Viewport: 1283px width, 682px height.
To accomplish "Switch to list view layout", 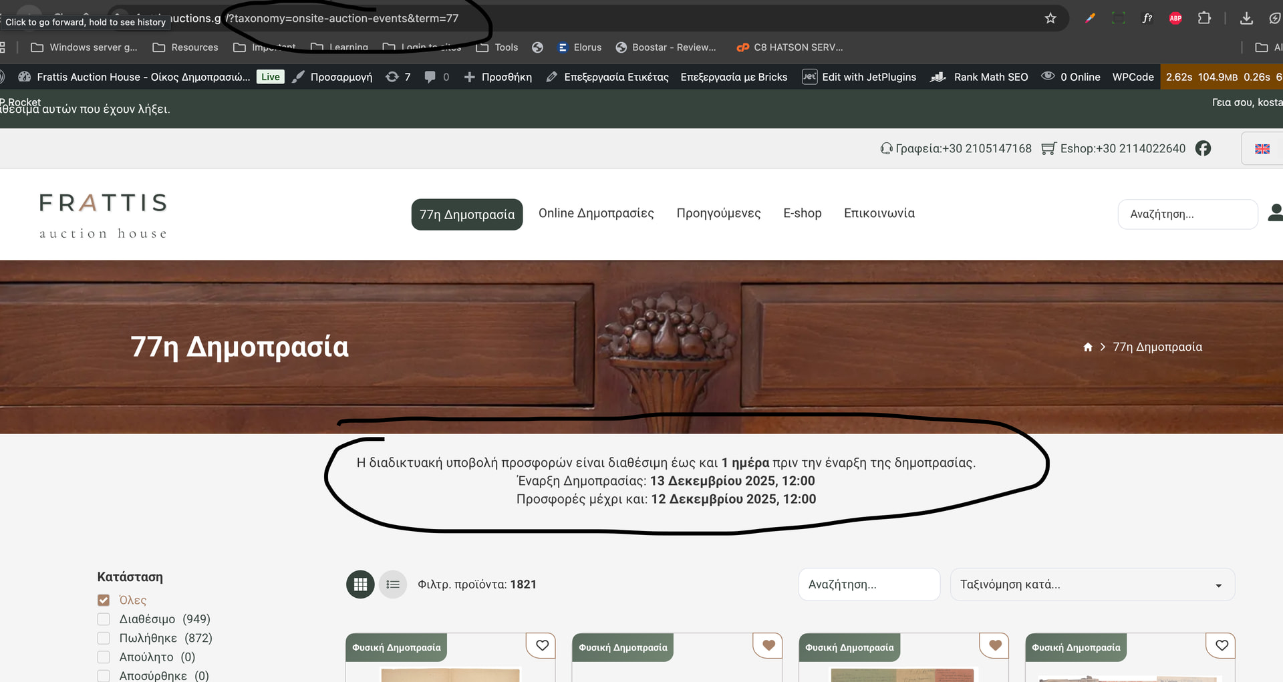I will point(393,584).
